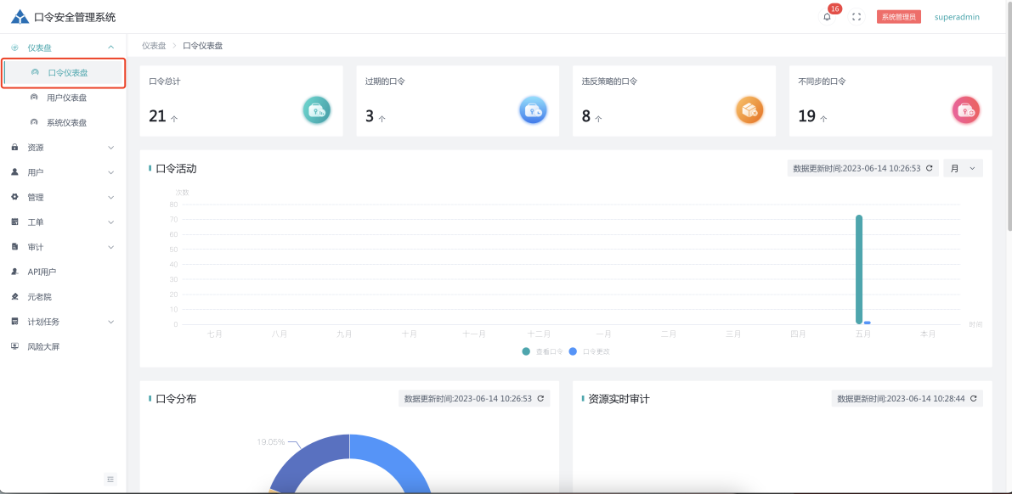Screen dimensions: 1012x494
Task: Refresh the 资源实时审计 panel data
Action: point(973,398)
